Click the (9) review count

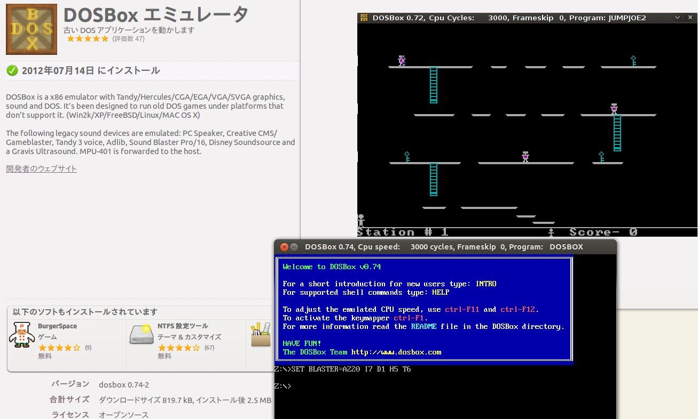tap(88, 348)
